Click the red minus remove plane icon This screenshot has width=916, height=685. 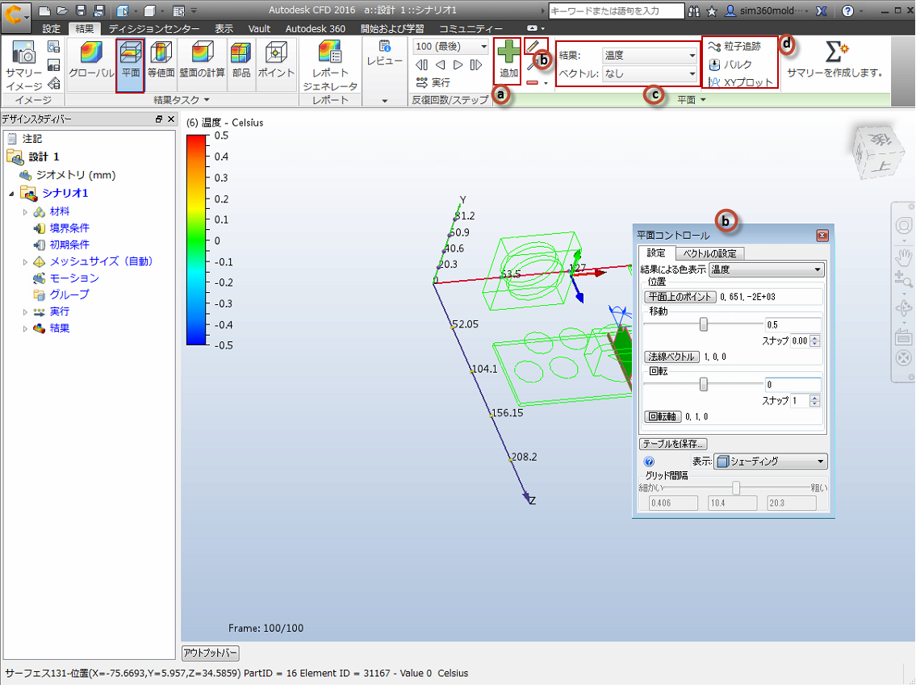(532, 83)
